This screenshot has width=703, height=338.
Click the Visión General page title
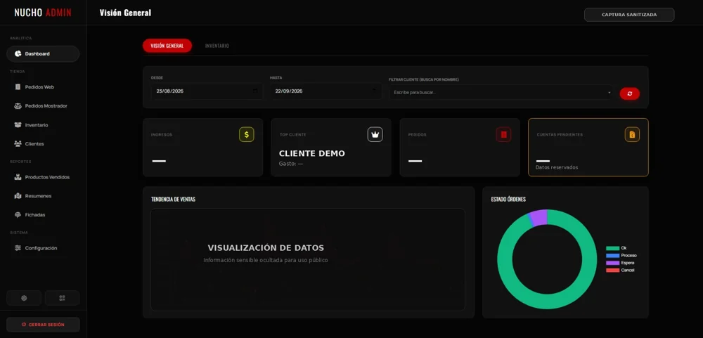click(x=126, y=13)
